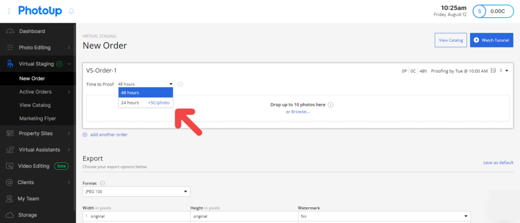Click the Beta badge on Video Editing
The width and height of the screenshot is (520, 223).
click(61, 166)
